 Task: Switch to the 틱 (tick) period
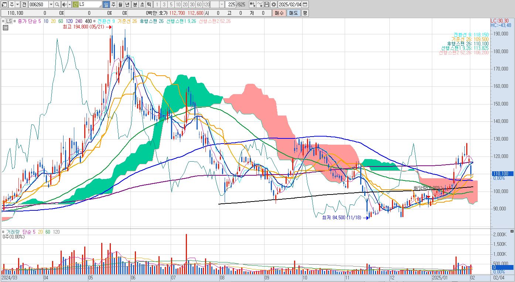[x=149, y=4]
